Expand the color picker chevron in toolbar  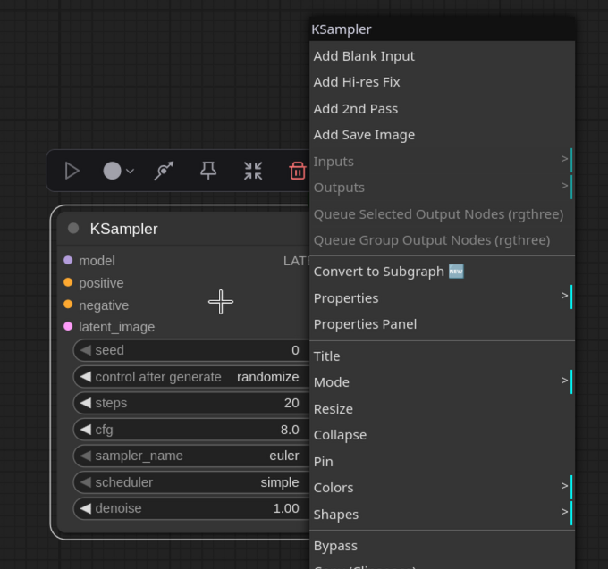tap(131, 171)
